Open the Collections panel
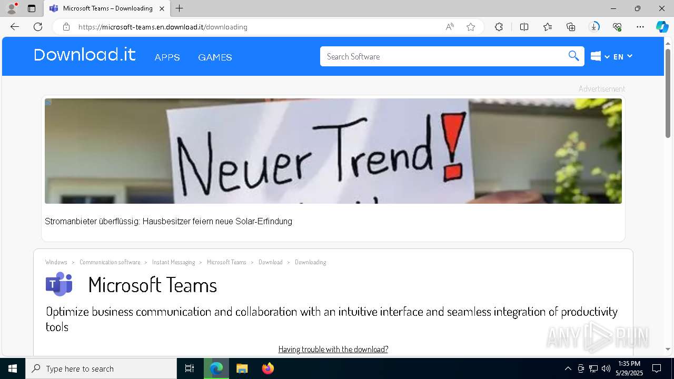The height and width of the screenshot is (379, 674). pos(571,27)
